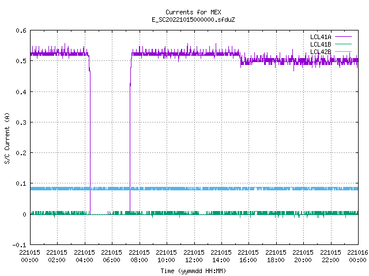
Task: Click the y-axis tick value 0.4
Action: [21, 92]
